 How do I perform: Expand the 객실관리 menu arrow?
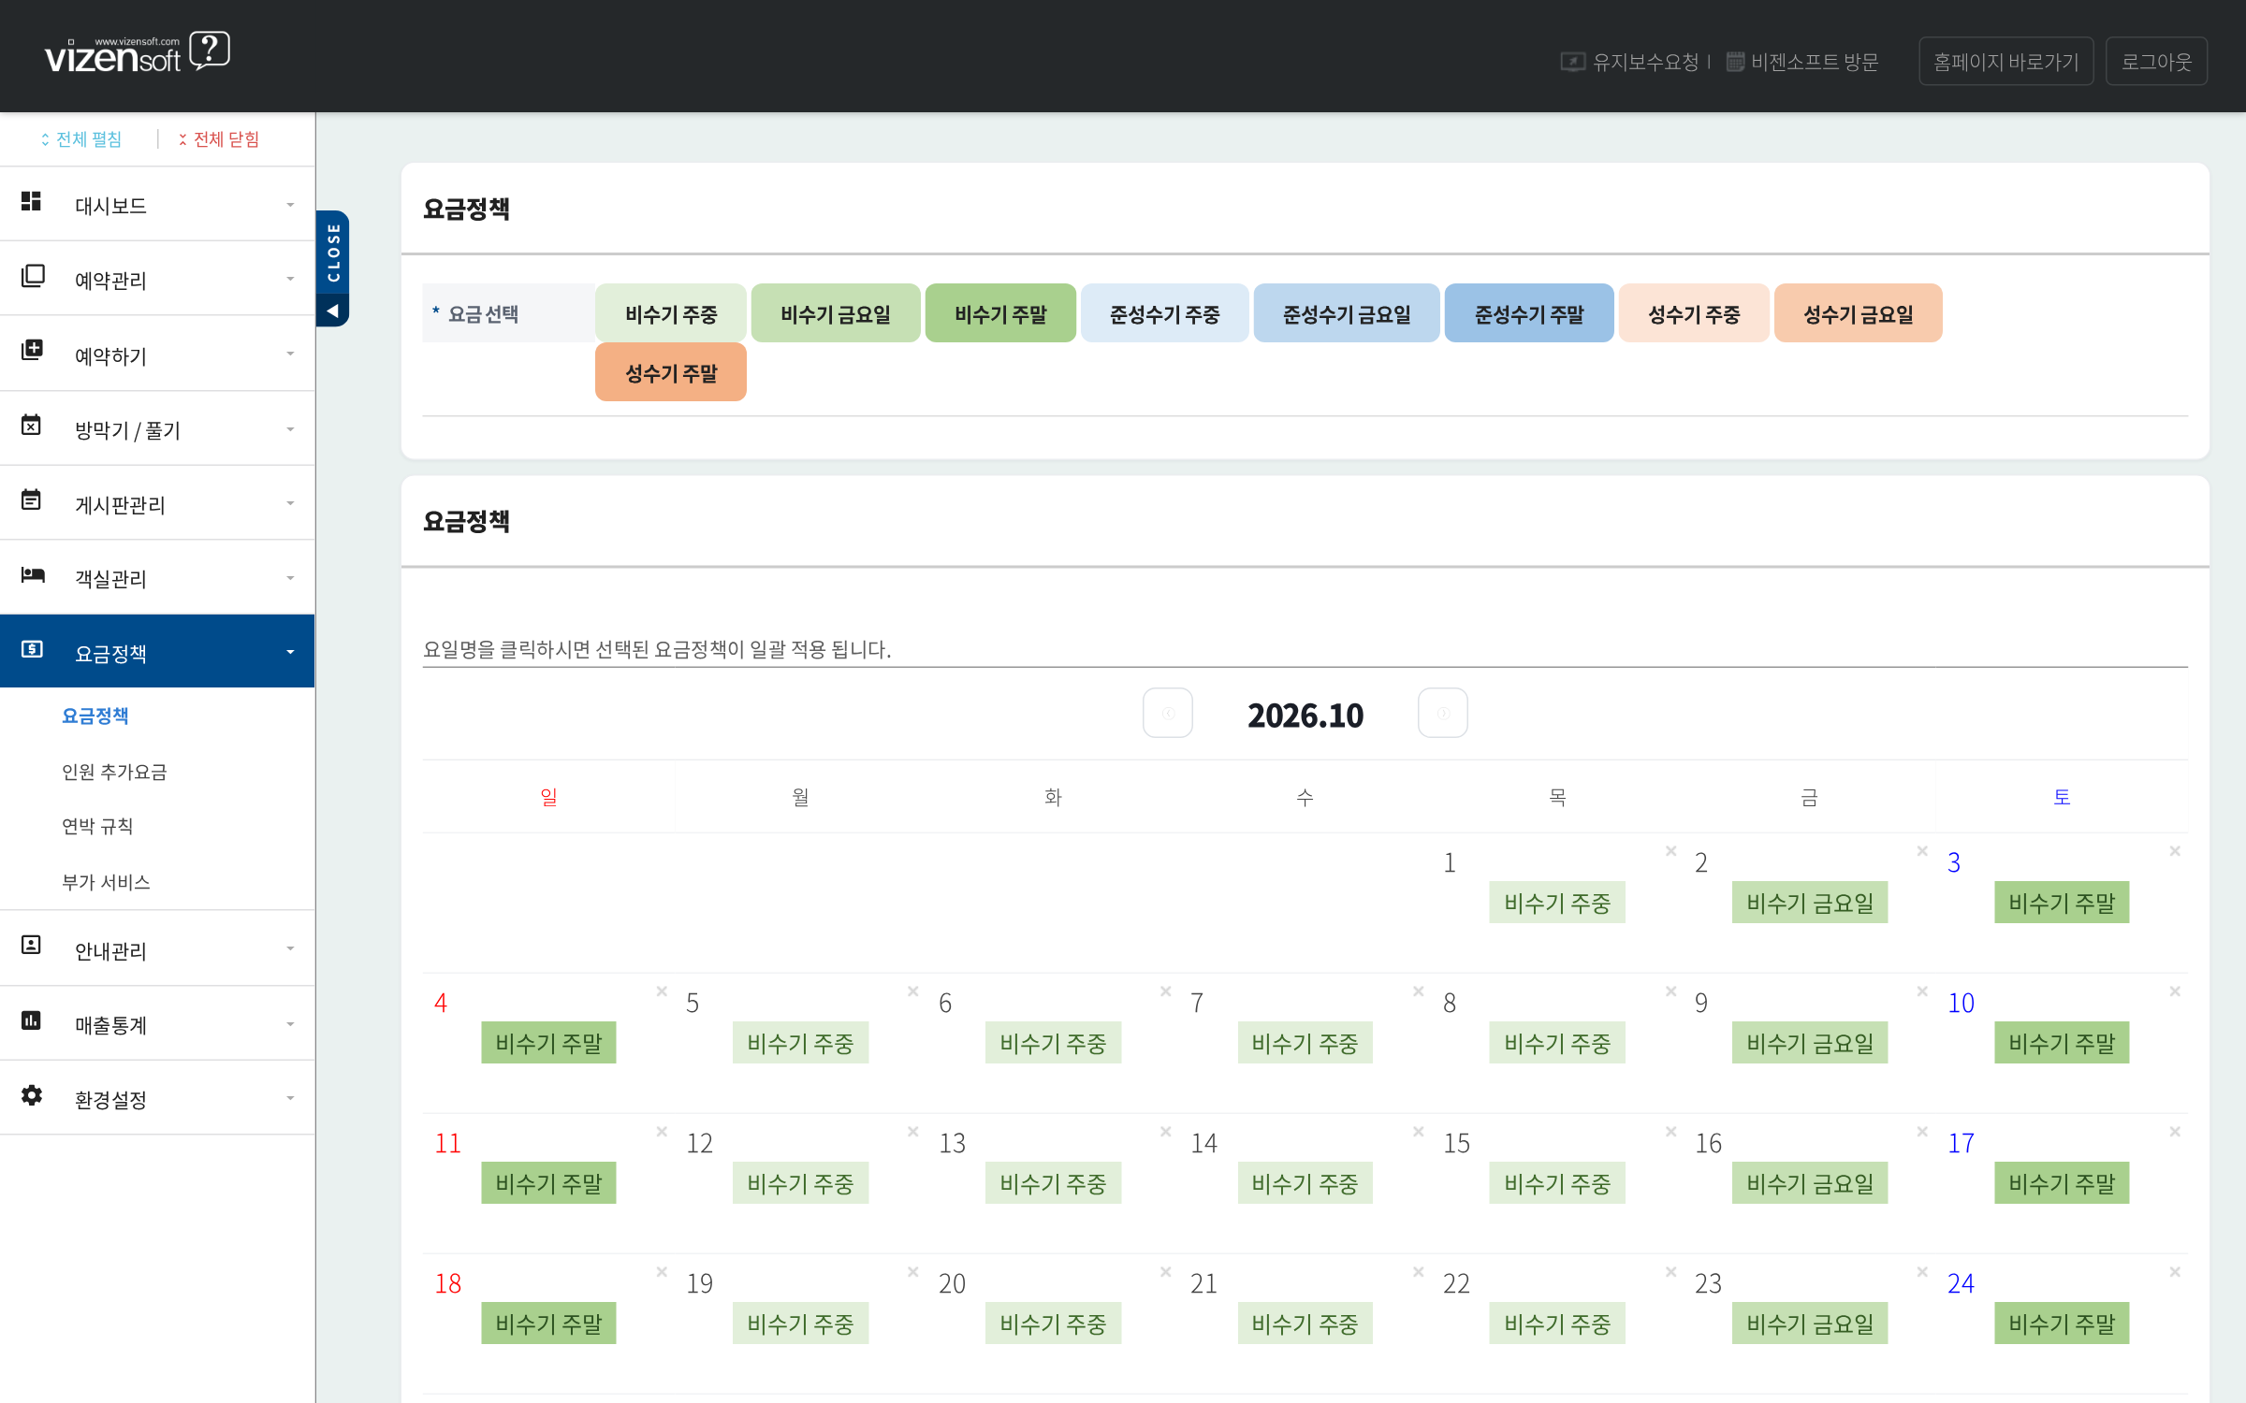tap(290, 578)
